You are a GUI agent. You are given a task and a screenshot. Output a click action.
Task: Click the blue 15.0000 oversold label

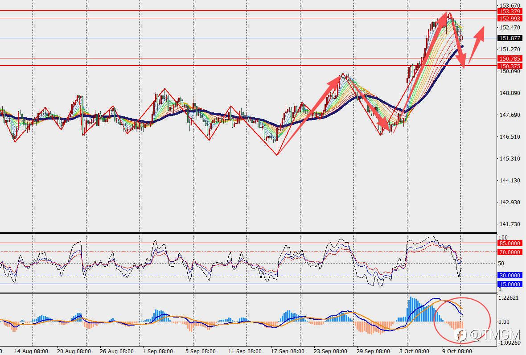click(510, 284)
